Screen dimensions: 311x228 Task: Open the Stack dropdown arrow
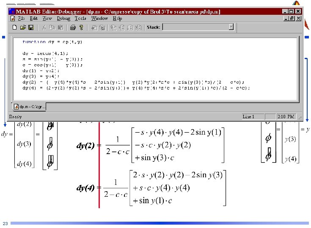point(231,27)
